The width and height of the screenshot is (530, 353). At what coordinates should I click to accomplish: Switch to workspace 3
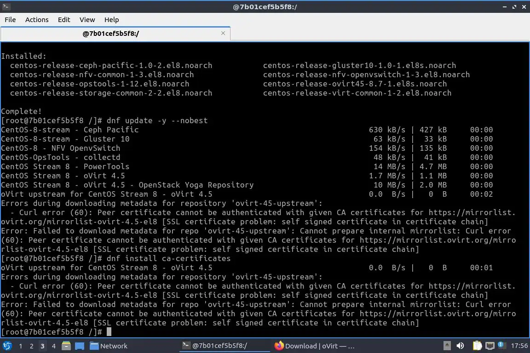tap(42, 346)
